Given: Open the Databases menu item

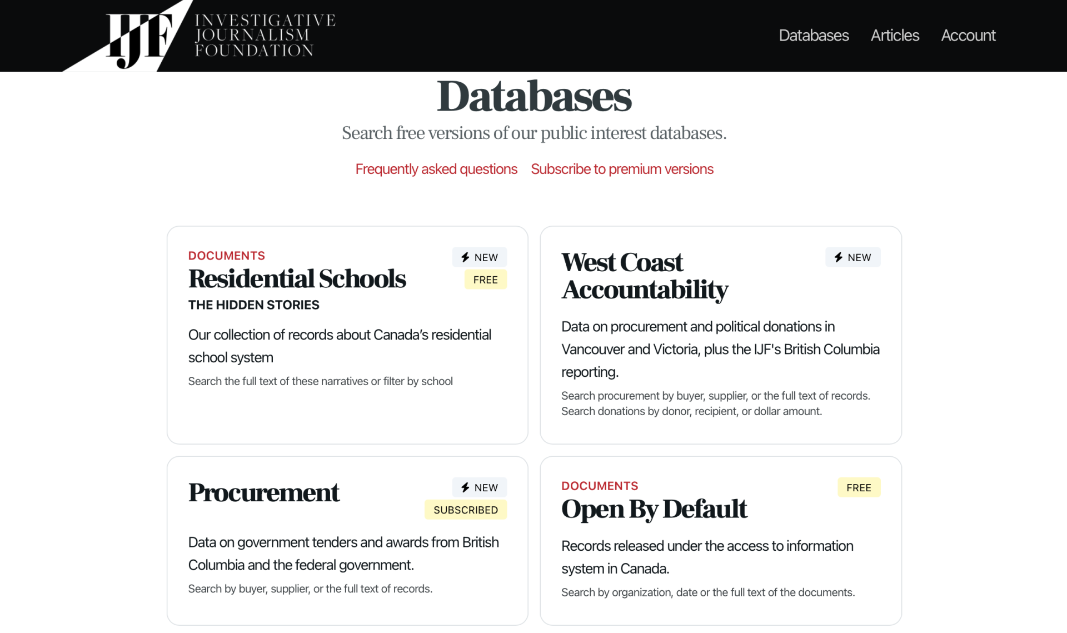Looking at the screenshot, I should (x=814, y=36).
